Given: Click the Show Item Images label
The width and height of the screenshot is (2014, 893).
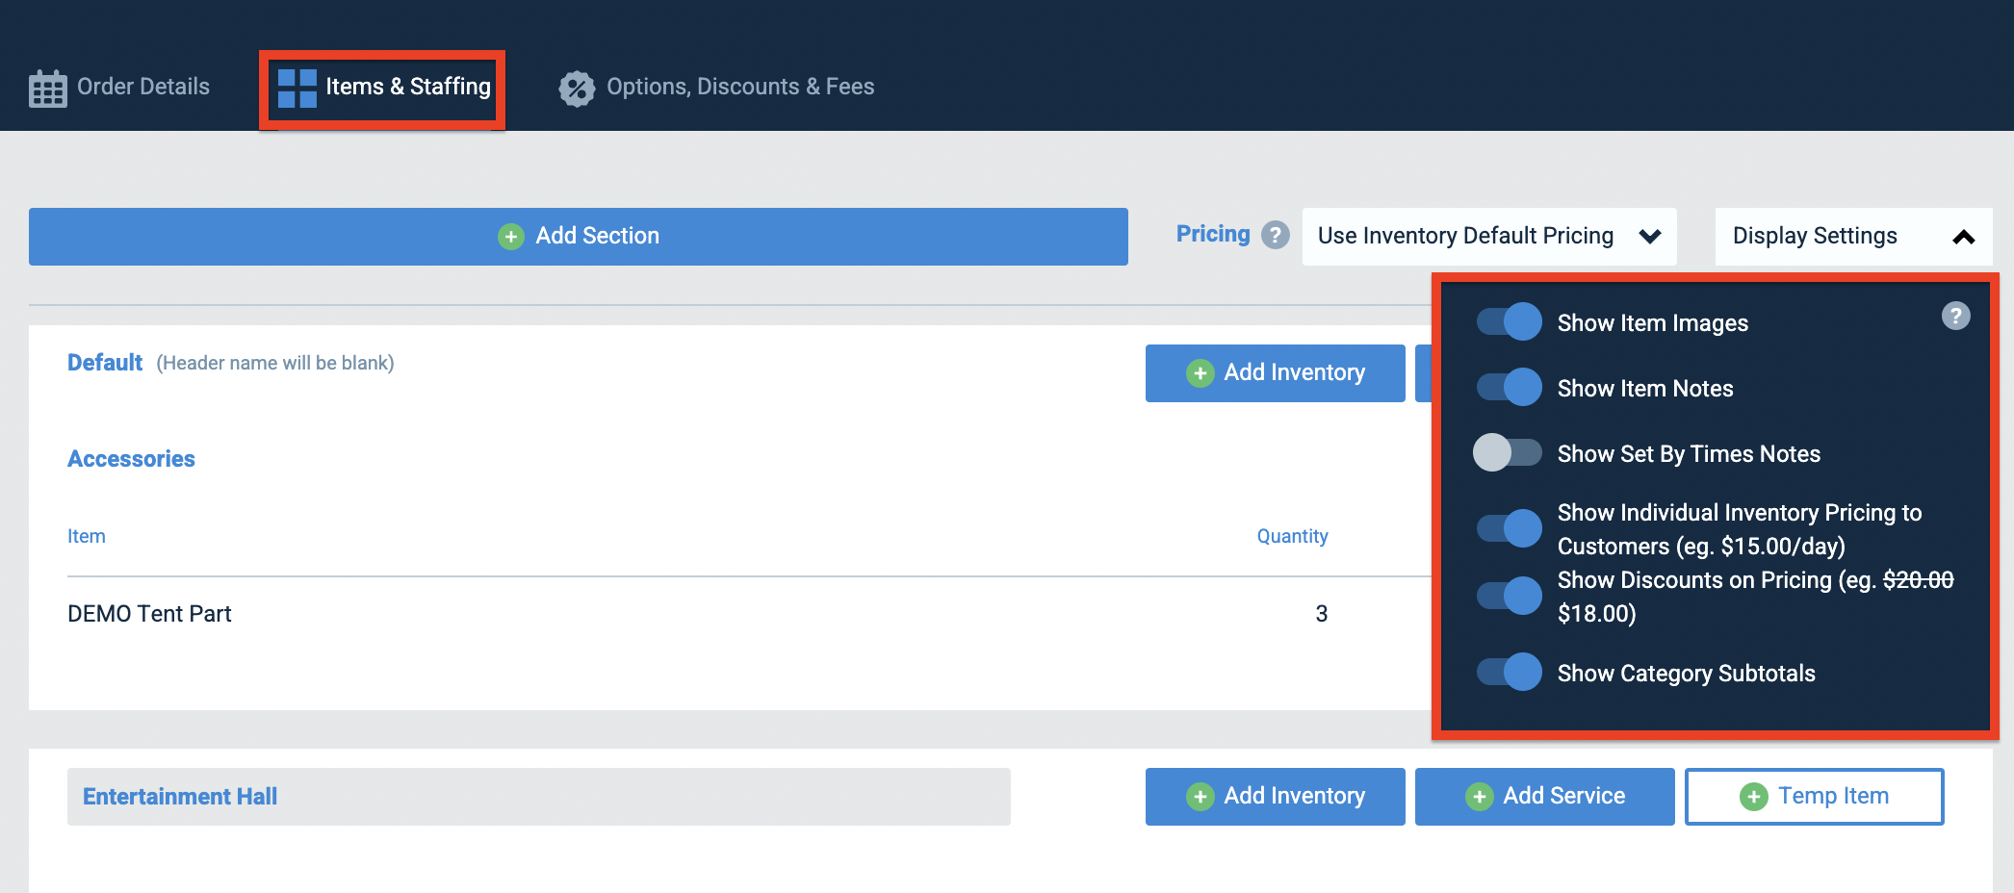Looking at the screenshot, I should click(1653, 323).
